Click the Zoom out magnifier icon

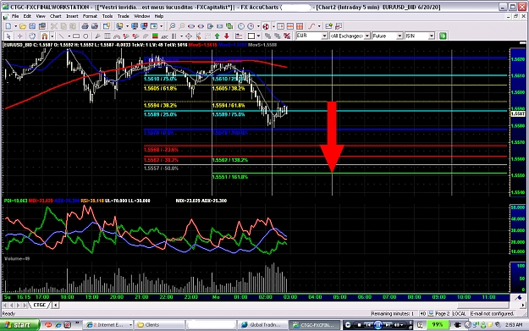point(181,26)
